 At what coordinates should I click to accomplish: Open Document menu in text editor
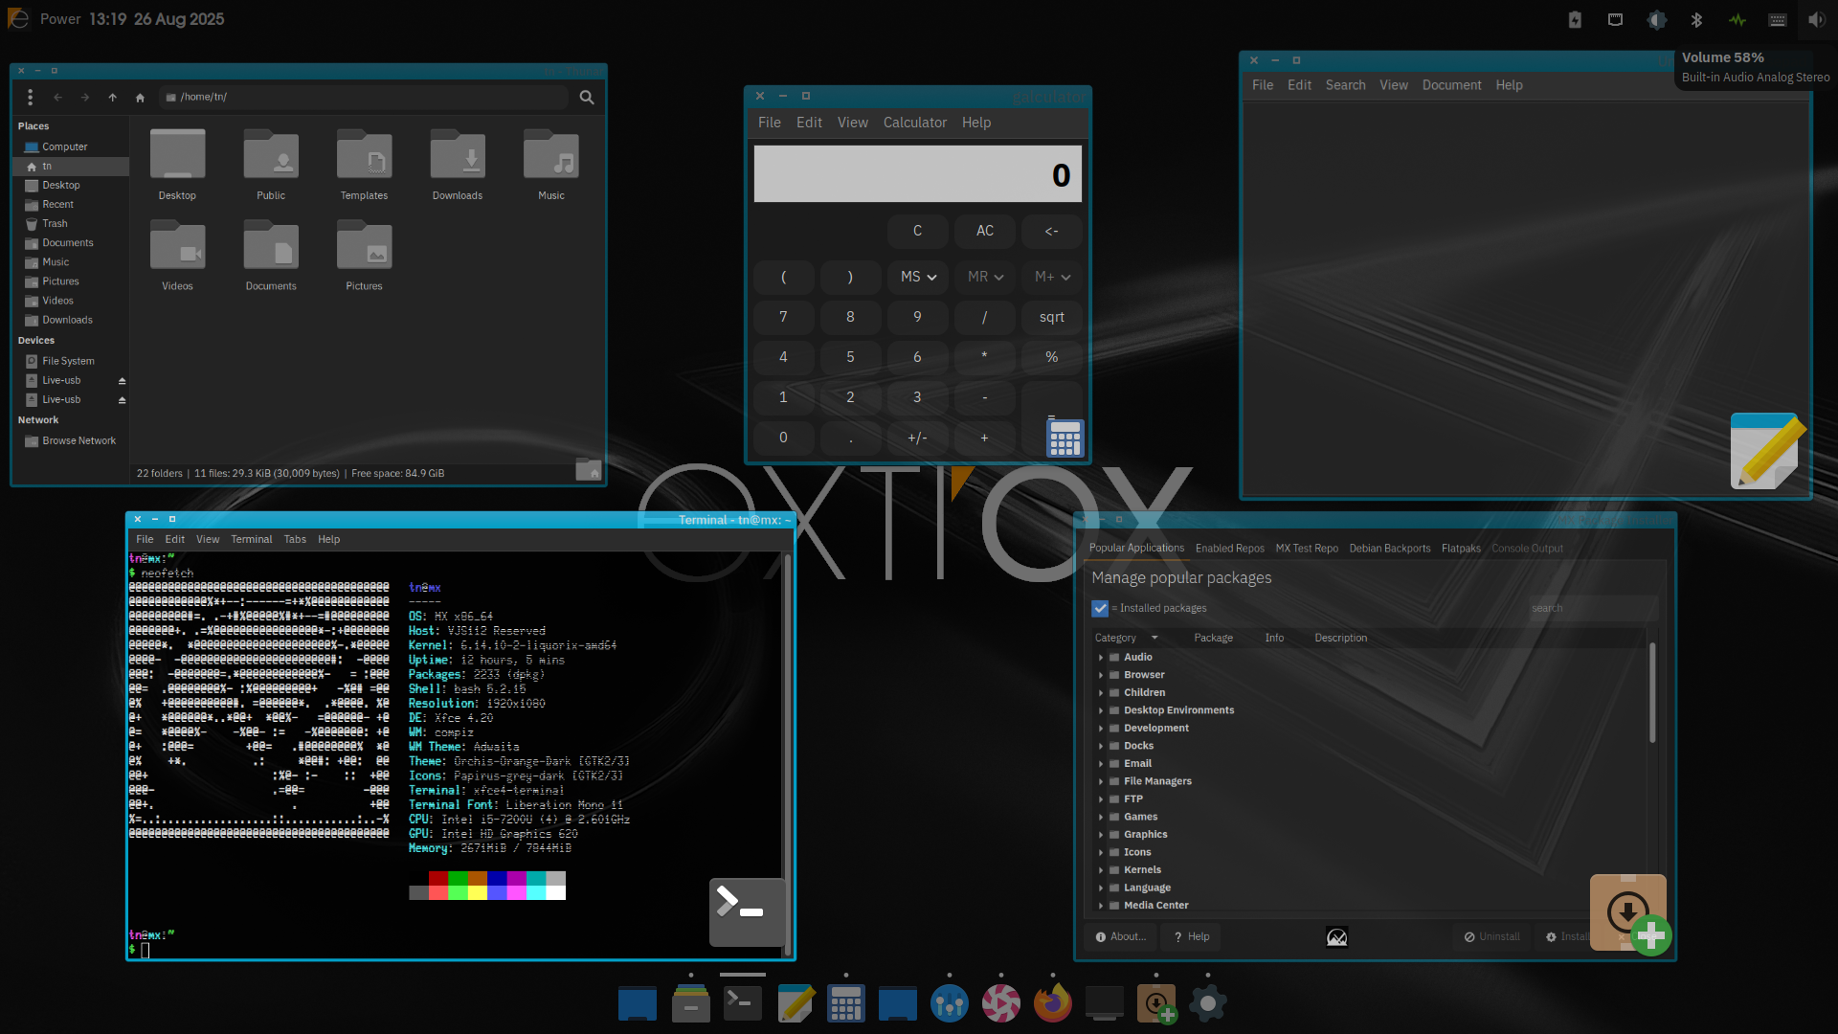1451,85
